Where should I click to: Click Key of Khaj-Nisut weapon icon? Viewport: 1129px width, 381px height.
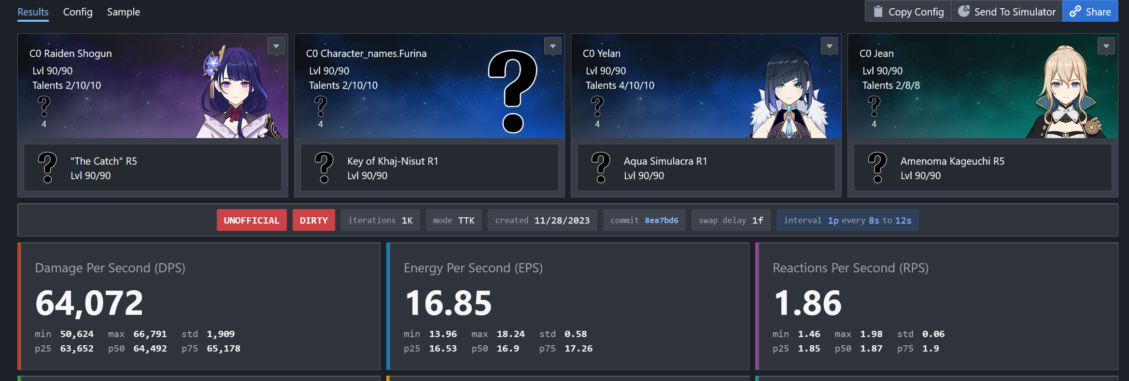coord(324,168)
